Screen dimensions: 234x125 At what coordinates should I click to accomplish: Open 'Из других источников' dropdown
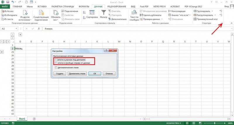pos(25,16)
